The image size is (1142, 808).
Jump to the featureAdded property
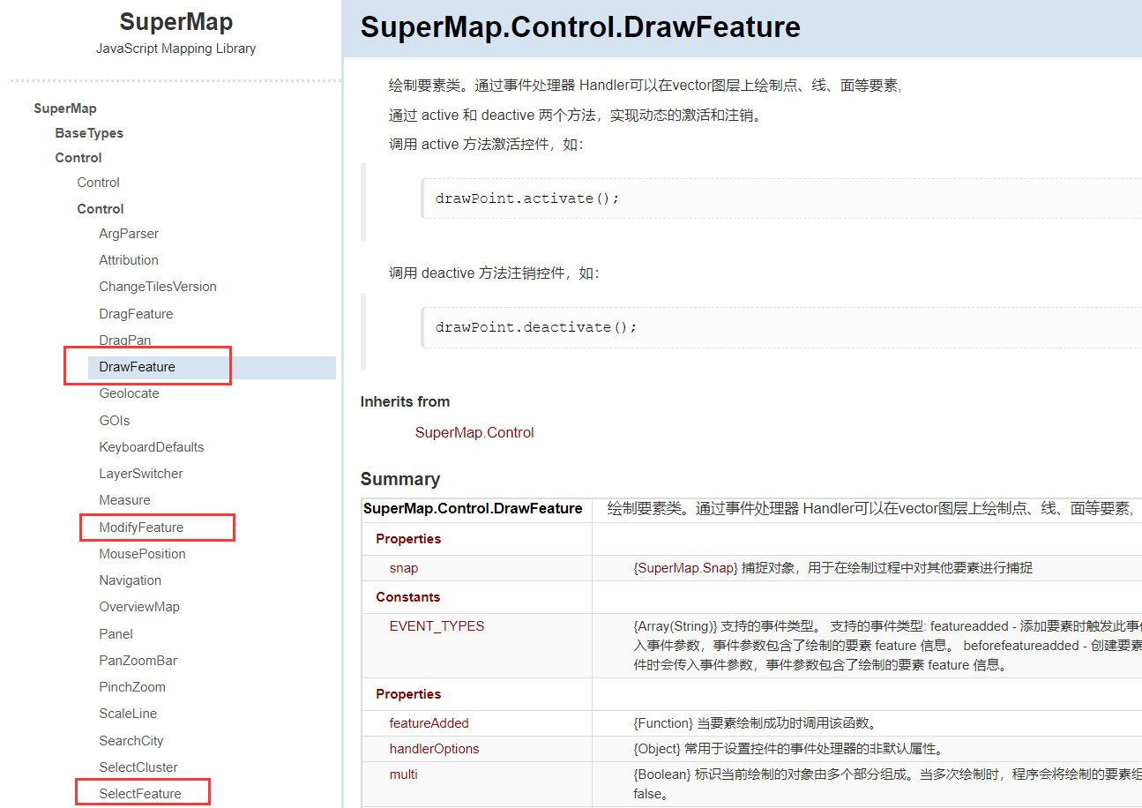429,723
